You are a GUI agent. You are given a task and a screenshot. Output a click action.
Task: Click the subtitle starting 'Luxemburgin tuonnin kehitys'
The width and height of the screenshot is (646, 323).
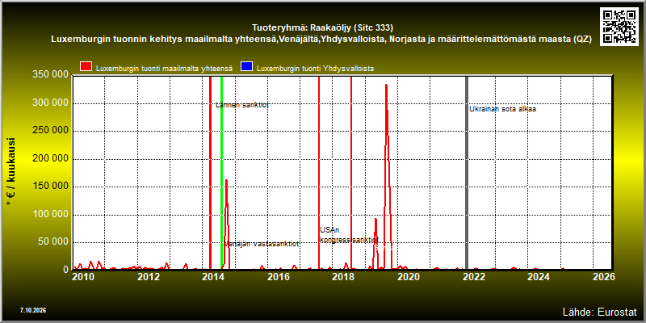(x=321, y=40)
